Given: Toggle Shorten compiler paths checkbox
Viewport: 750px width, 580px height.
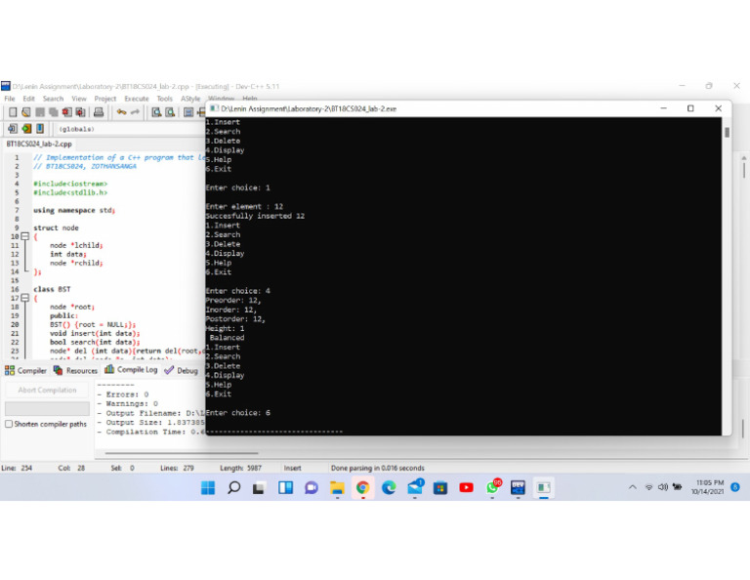Looking at the screenshot, I should [9, 424].
